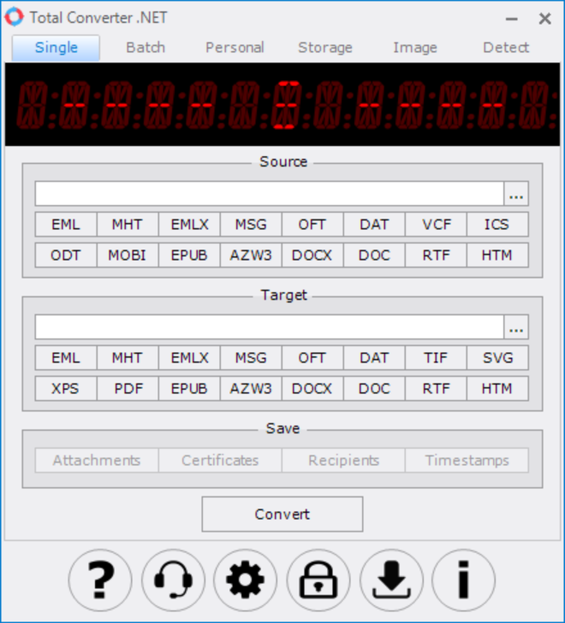This screenshot has width=565, height=623.
Task: Open the Image tab
Action: pyautogui.click(x=415, y=47)
